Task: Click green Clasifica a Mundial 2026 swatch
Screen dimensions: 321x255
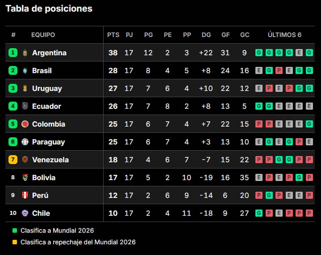Action: click(x=15, y=230)
